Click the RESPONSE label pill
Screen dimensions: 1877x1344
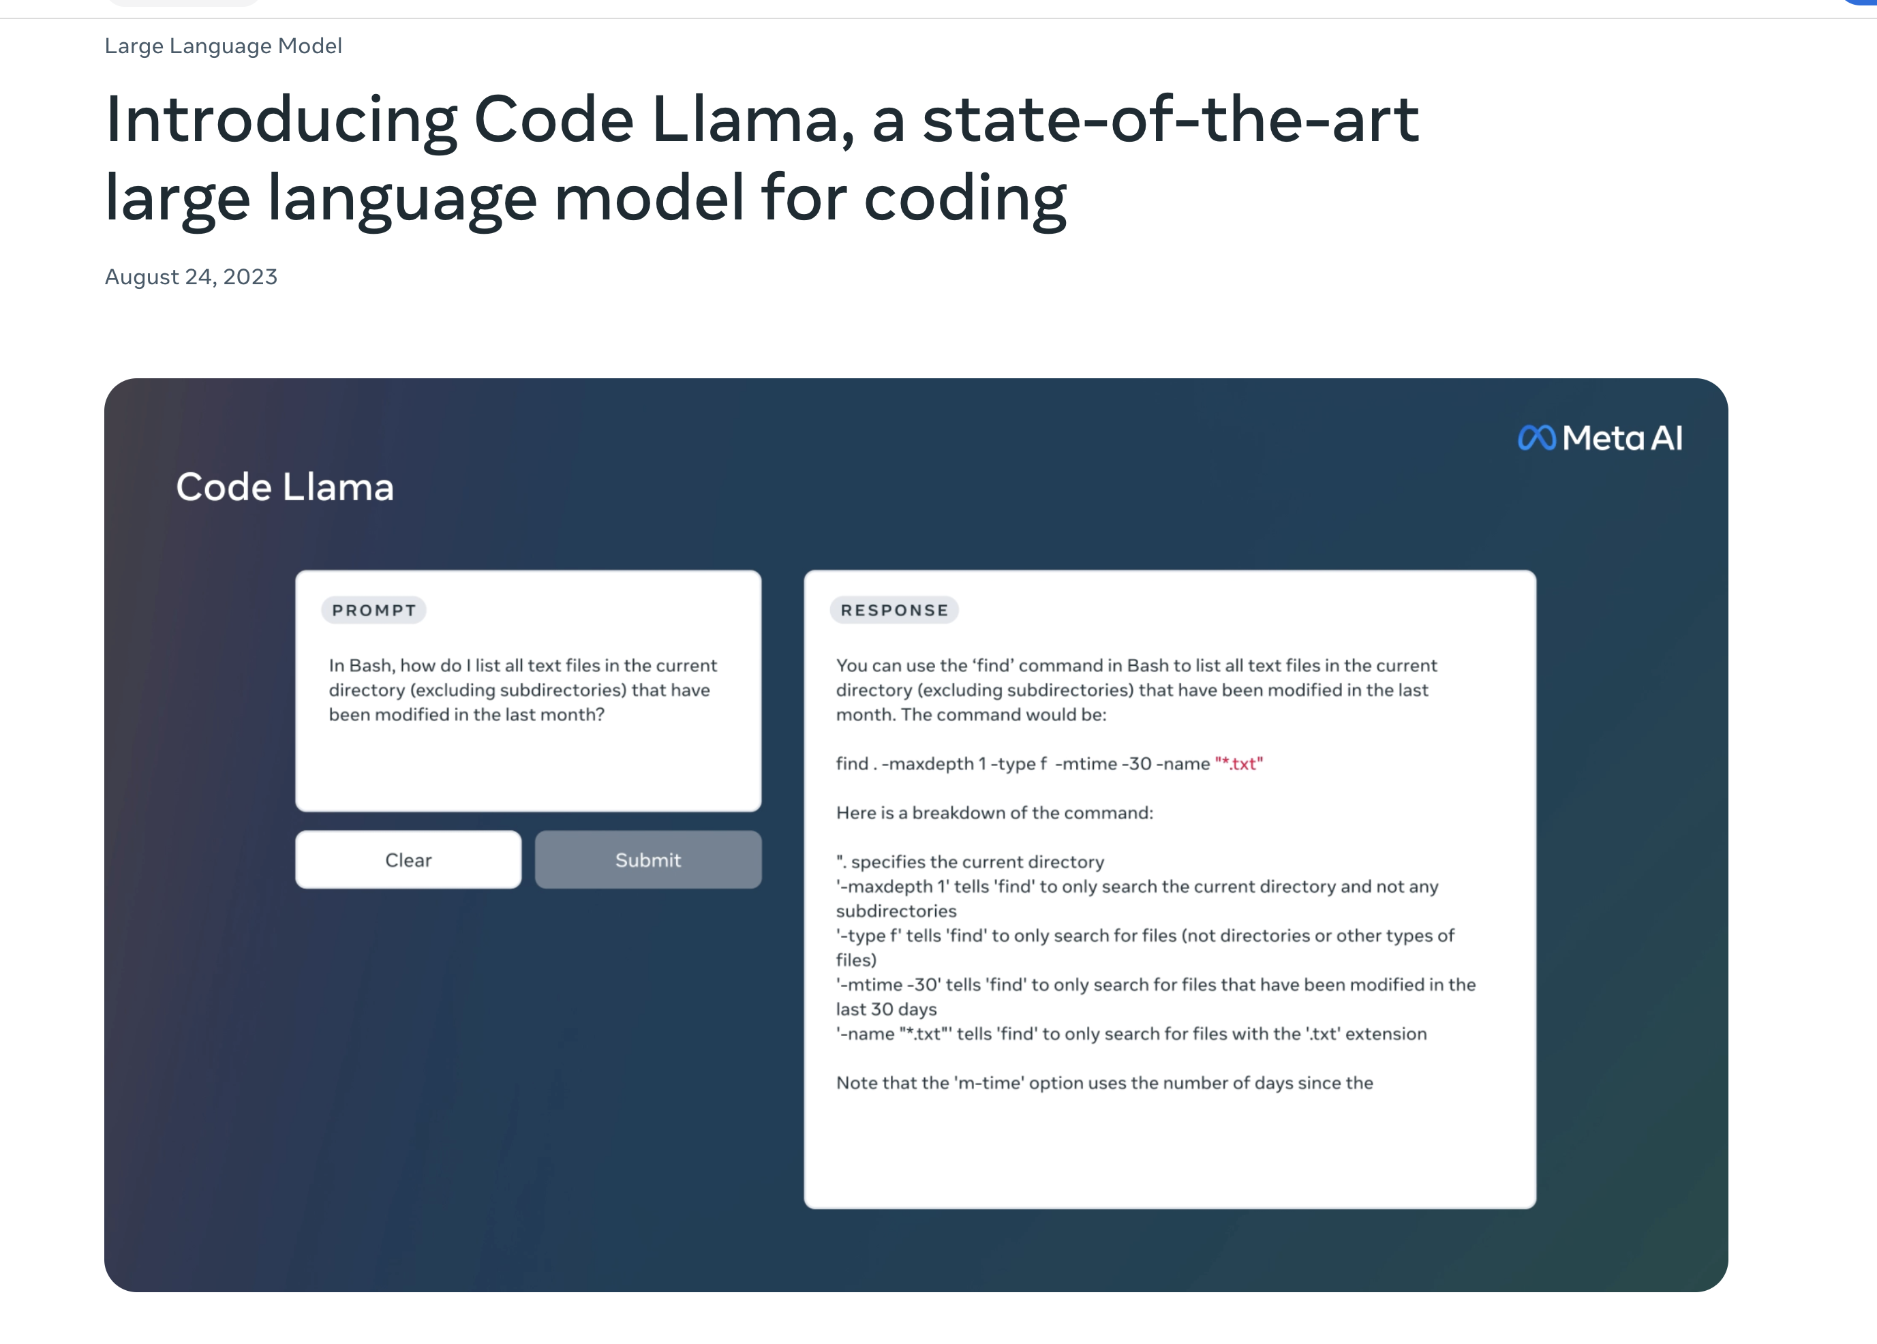tap(894, 610)
